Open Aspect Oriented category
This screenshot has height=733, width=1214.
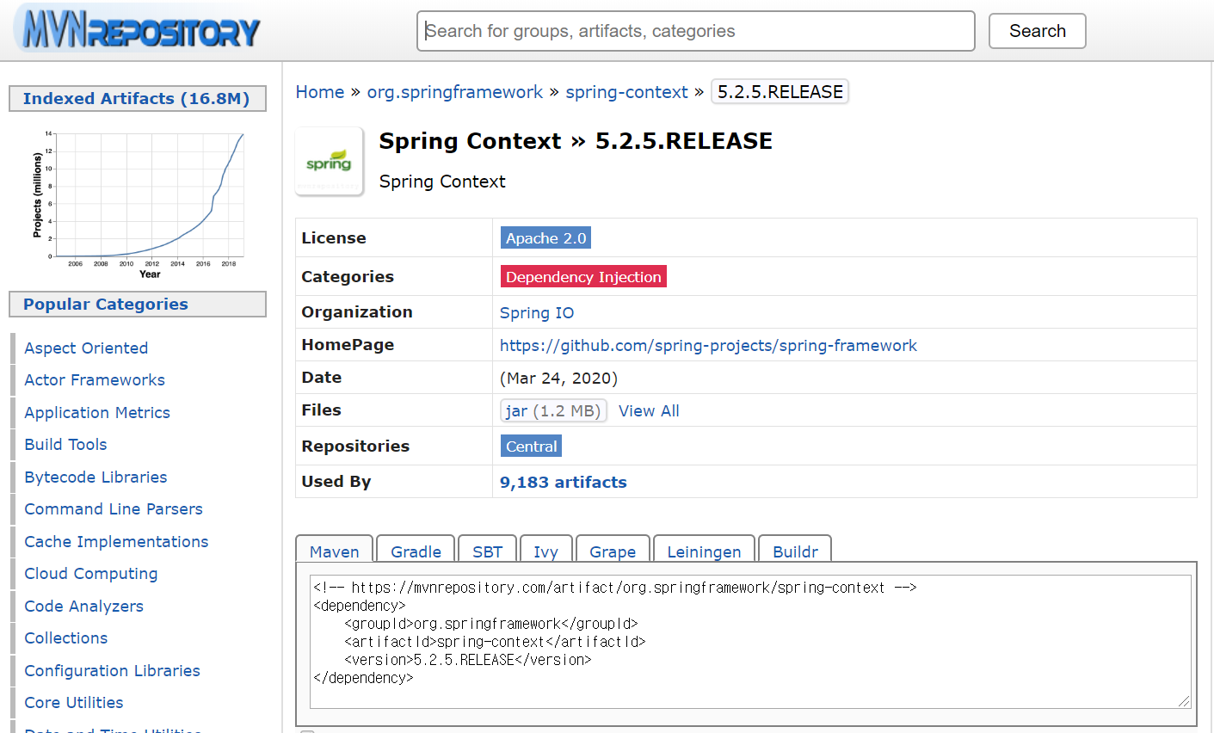(x=86, y=348)
